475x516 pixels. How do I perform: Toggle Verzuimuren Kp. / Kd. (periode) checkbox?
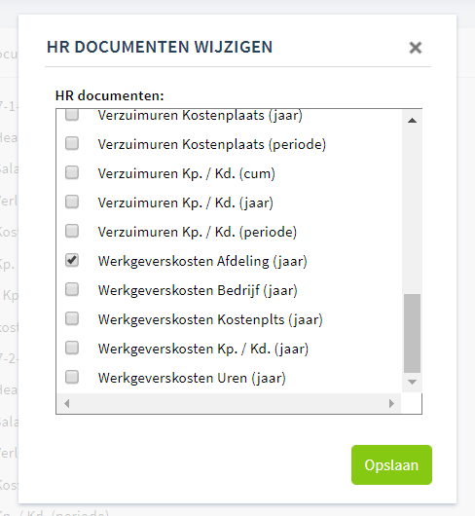pyautogui.click(x=72, y=231)
